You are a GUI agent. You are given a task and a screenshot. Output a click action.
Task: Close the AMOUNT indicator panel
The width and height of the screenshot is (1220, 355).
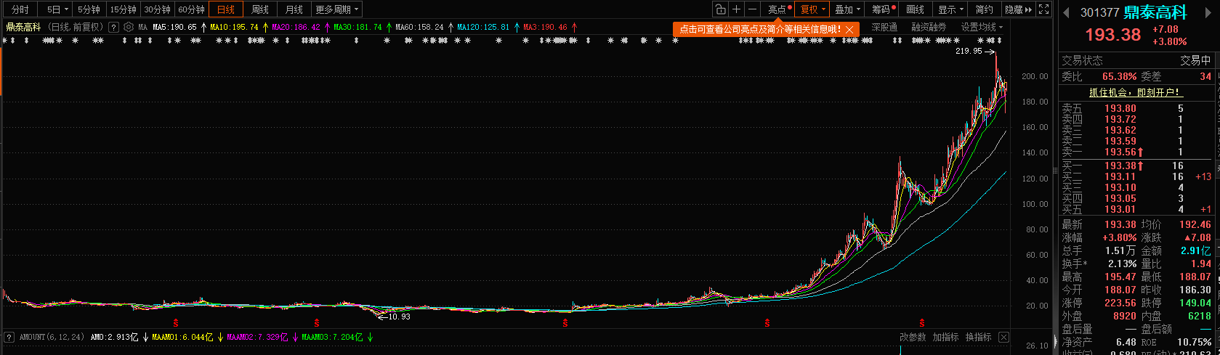1003,337
